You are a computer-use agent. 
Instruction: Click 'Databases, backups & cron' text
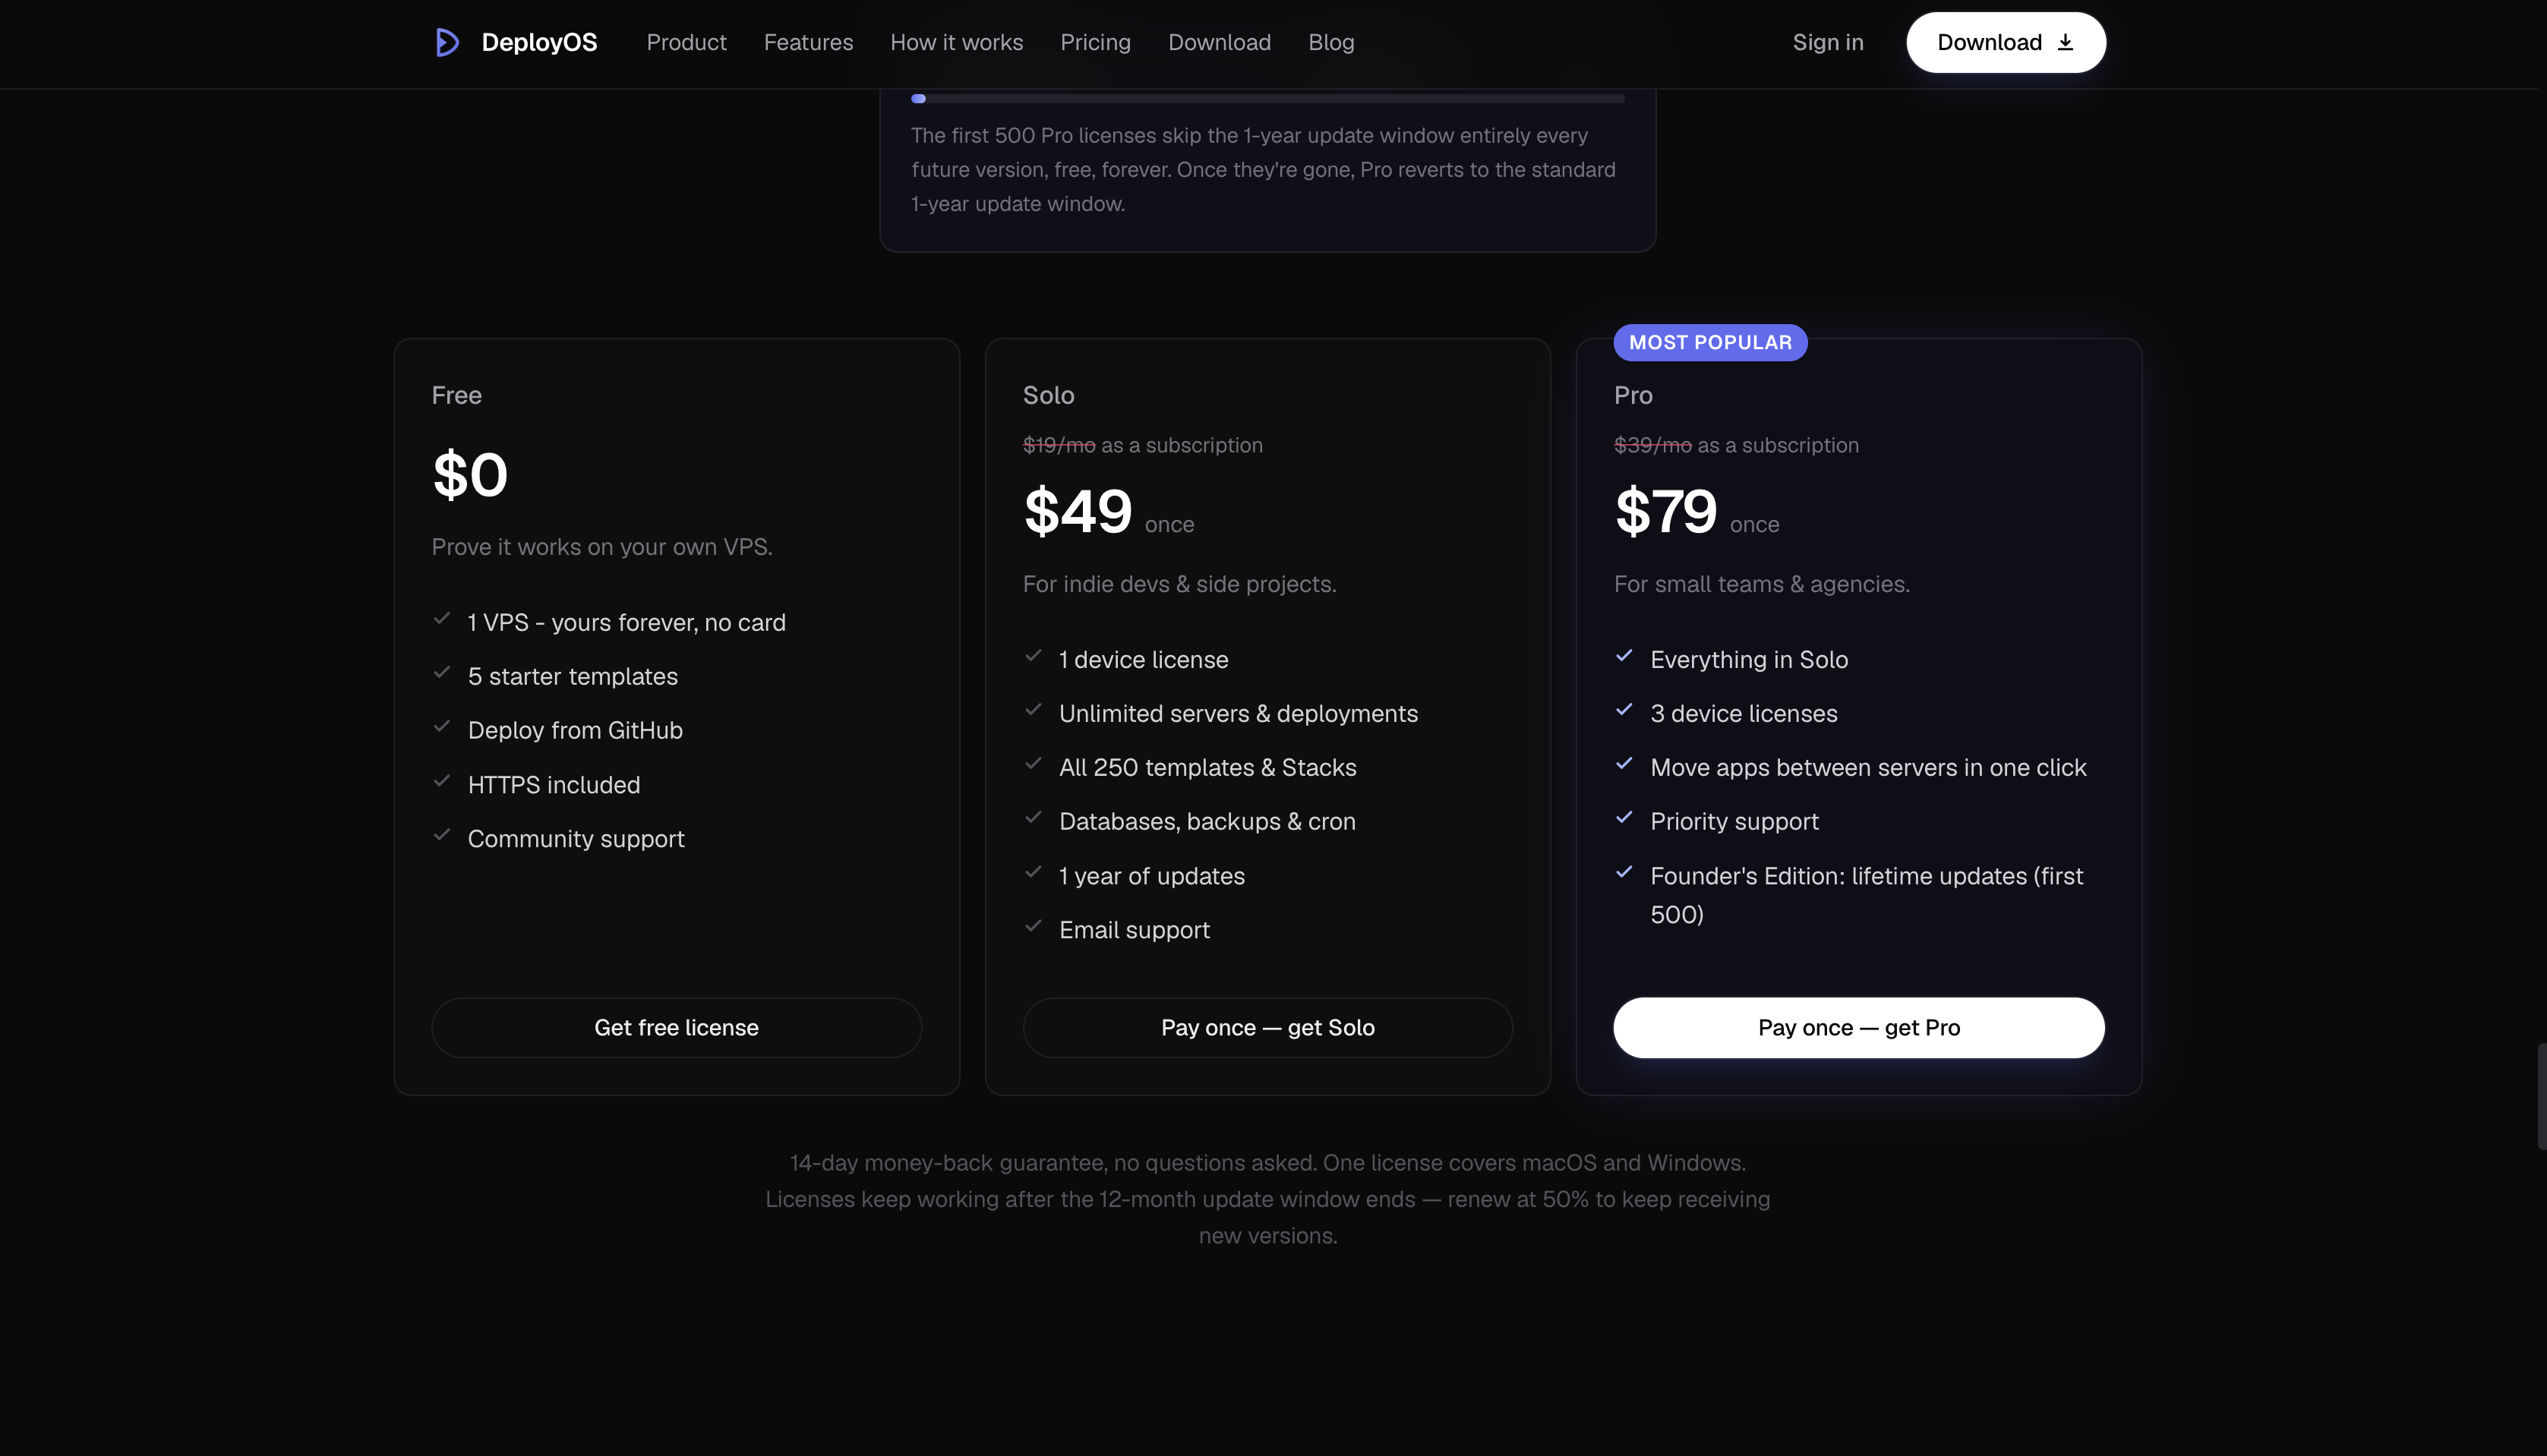click(1207, 821)
